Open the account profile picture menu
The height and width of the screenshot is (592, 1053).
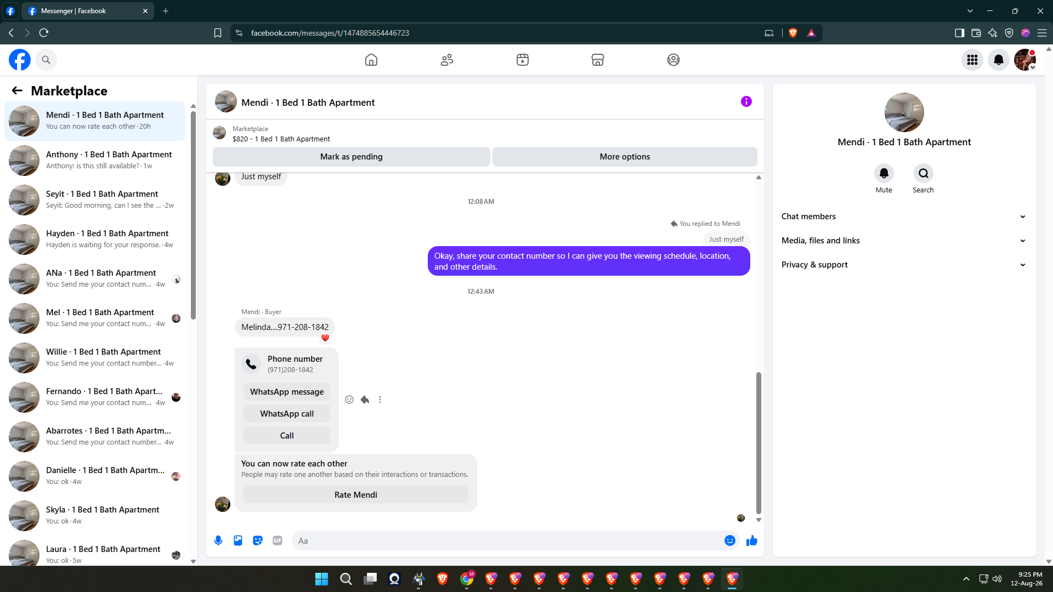tap(1025, 60)
